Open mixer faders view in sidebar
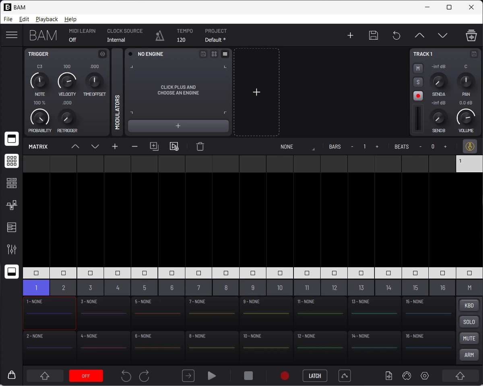Image resolution: width=483 pixels, height=386 pixels. pos(12,250)
